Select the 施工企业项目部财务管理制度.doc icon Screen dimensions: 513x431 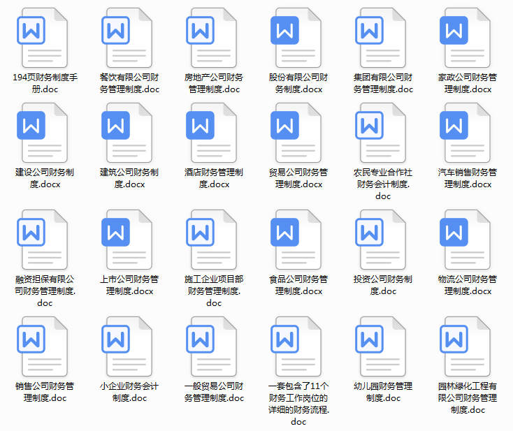211,240
